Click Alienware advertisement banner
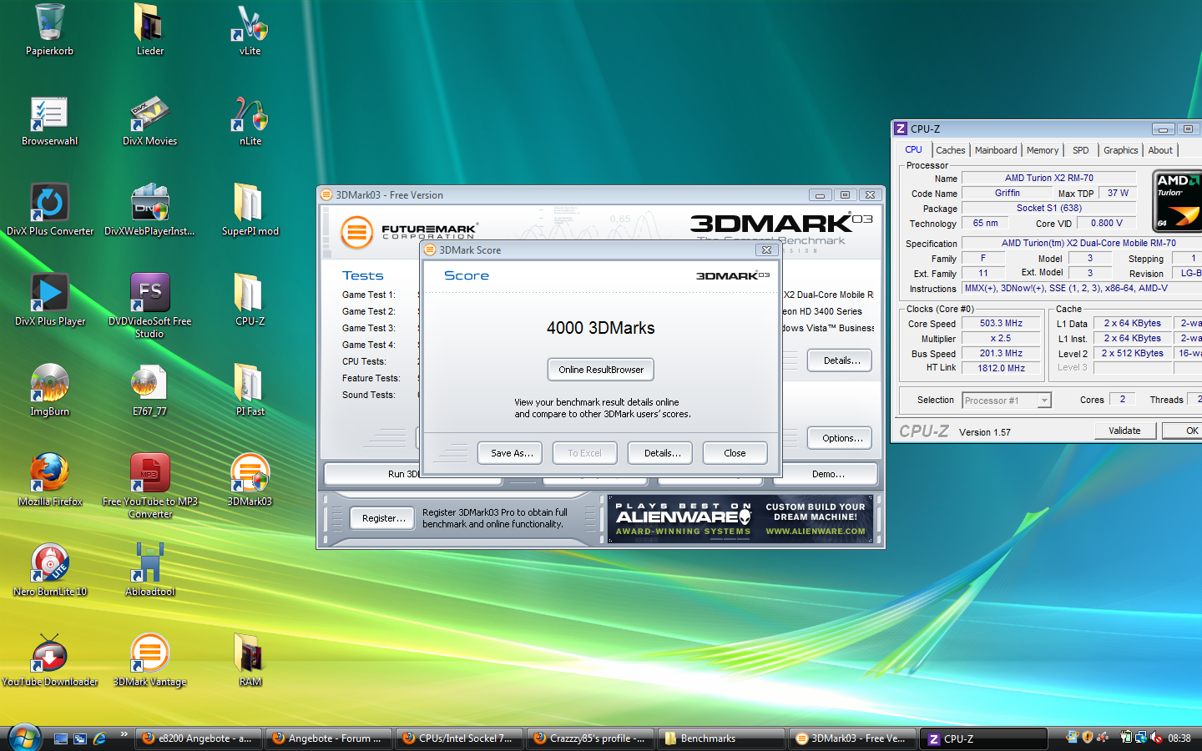The height and width of the screenshot is (751, 1202). point(741,518)
